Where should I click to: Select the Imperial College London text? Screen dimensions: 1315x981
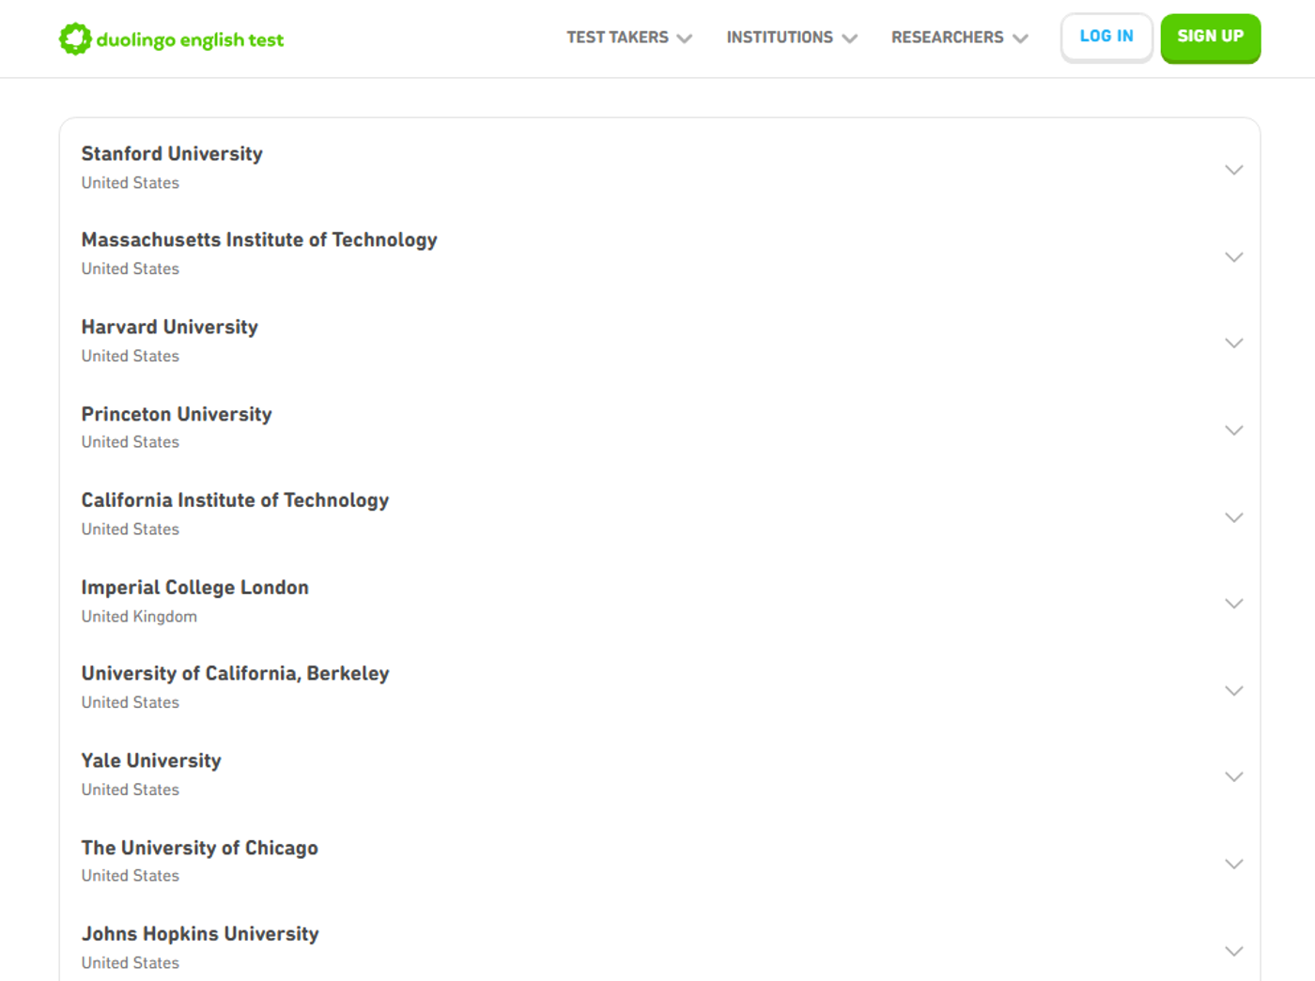[195, 588]
